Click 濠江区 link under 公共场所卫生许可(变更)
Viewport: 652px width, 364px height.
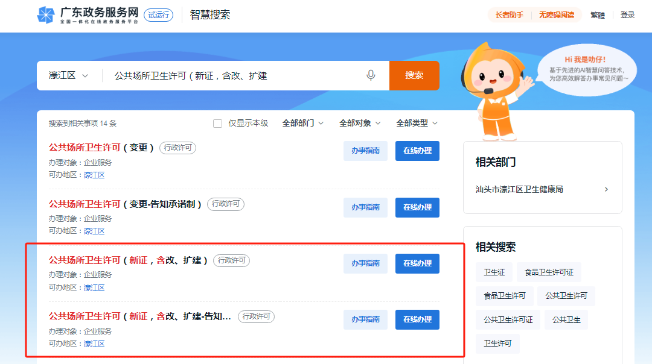(94, 175)
